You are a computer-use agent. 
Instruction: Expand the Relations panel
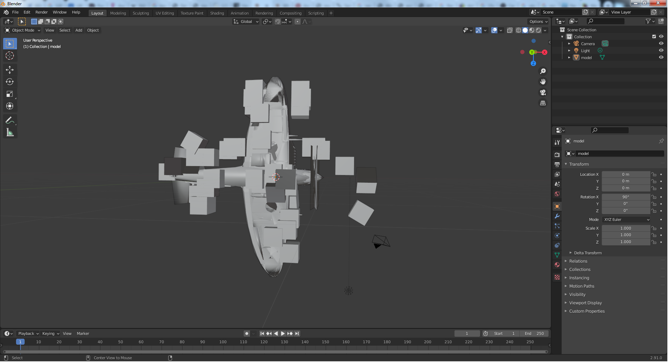click(579, 262)
